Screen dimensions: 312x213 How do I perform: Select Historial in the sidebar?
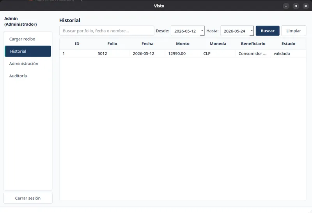28,51
